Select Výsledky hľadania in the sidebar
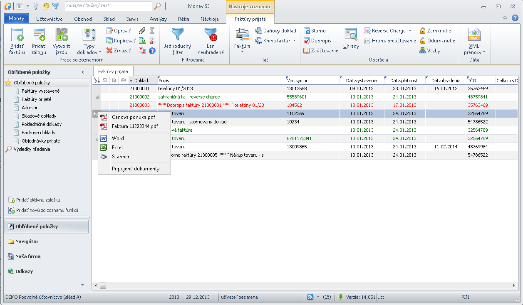This screenshot has height=305, width=523. [32, 149]
